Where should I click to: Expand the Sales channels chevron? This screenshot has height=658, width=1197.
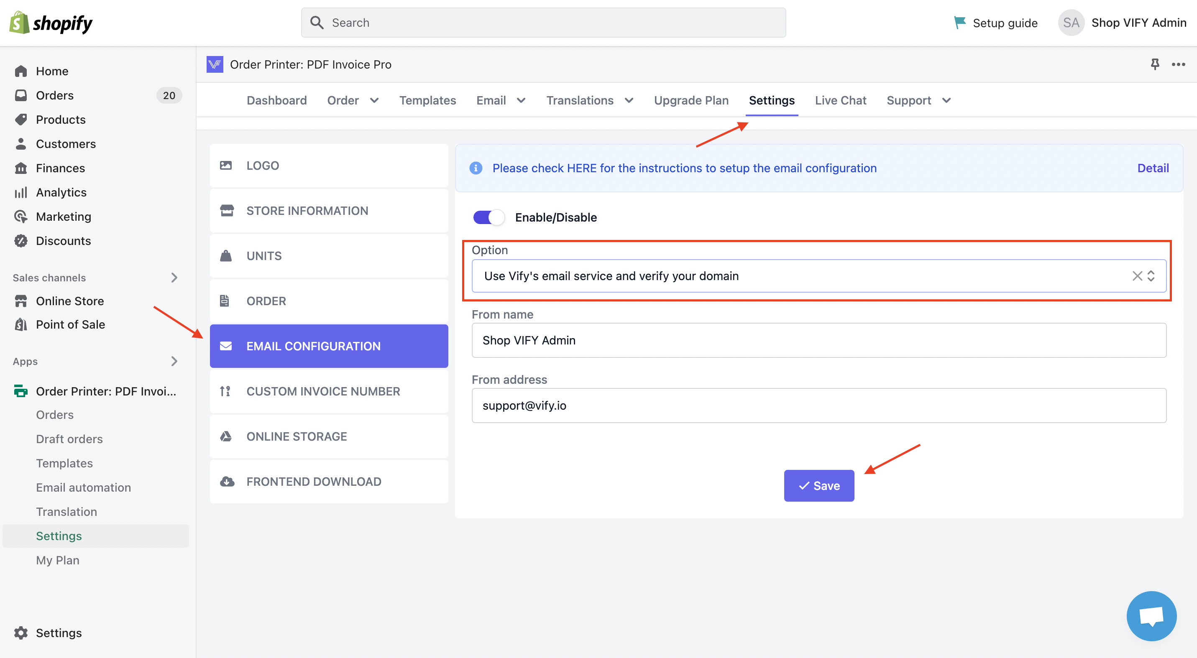[x=174, y=278]
